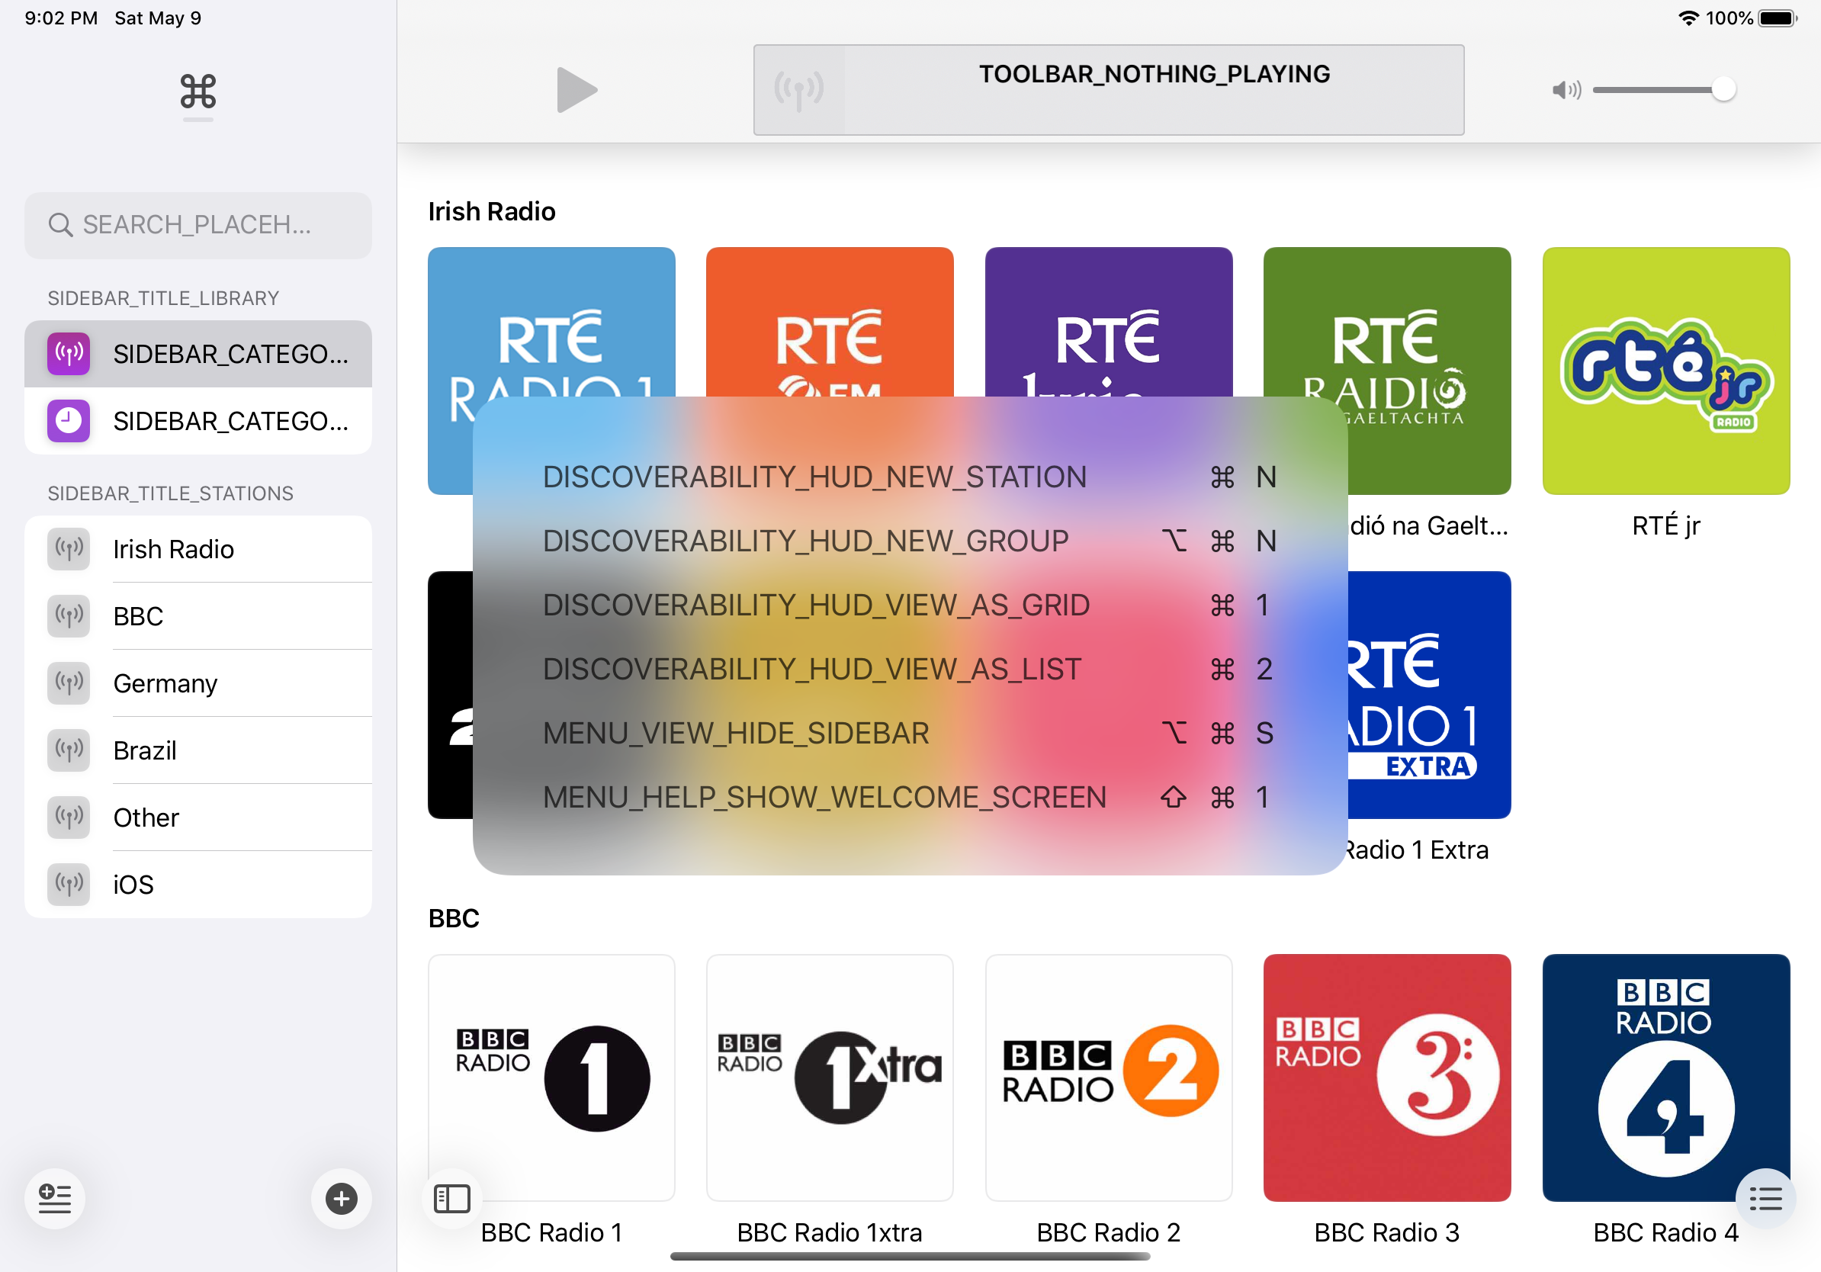Image resolution: width=1821 pixels, height=1272 pixels.
Task: Switch to list view via list icon
Action: click(x=1765, y=1198)
